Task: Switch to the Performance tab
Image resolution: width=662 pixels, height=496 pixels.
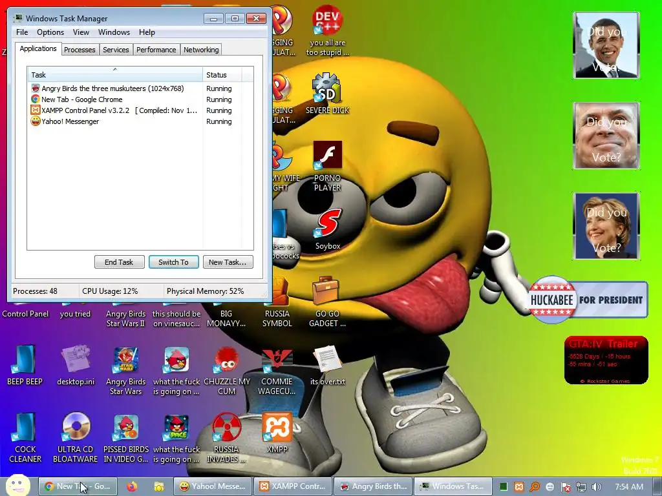Action: coord(156,50)
